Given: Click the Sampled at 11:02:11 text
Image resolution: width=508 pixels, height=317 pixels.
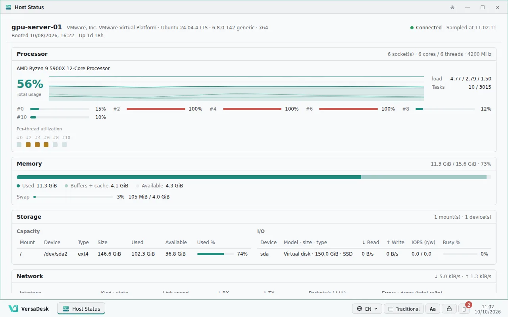Looking at the screenshot, I should click(x=471, y=28).
